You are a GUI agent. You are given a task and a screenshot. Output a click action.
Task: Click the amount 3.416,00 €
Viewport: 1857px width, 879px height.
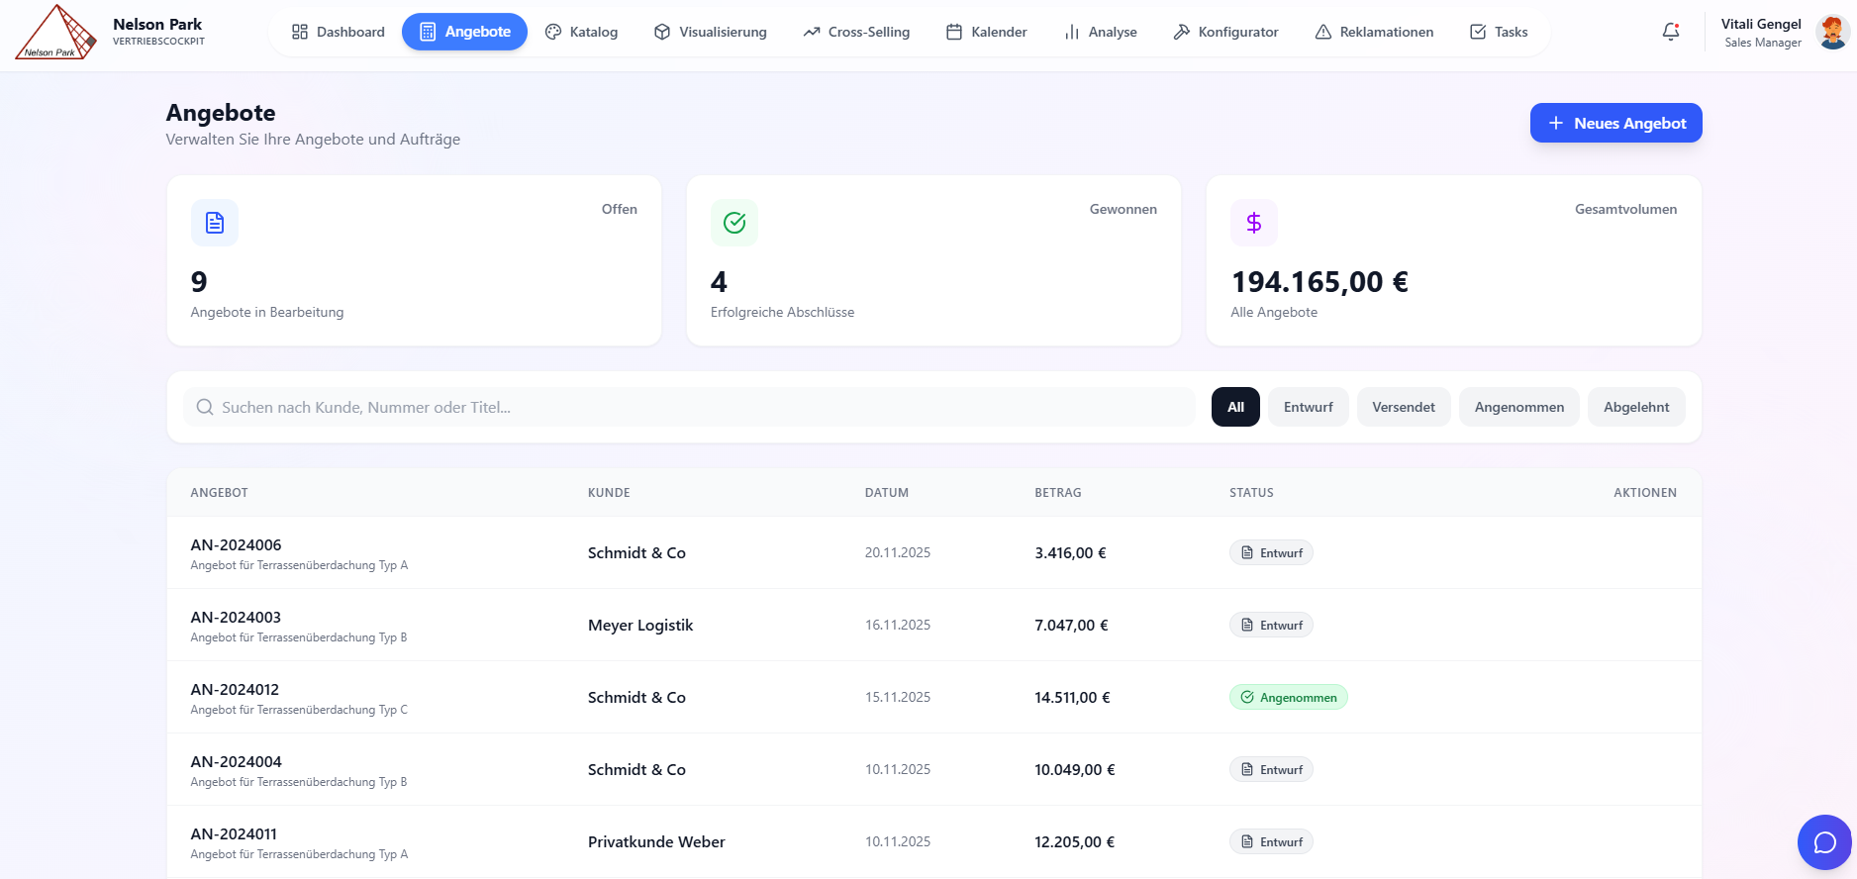[x=1070, y=552]
